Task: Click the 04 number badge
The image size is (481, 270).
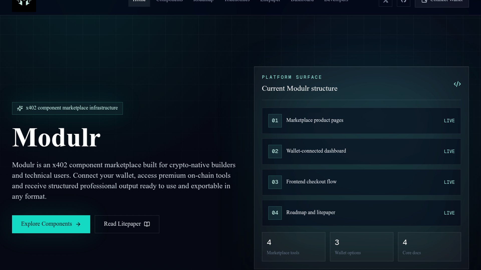Action: 275,213
